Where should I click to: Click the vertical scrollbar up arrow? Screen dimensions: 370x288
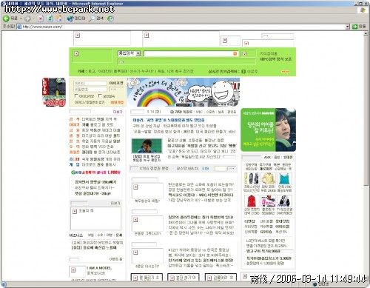tap(366, 33)
